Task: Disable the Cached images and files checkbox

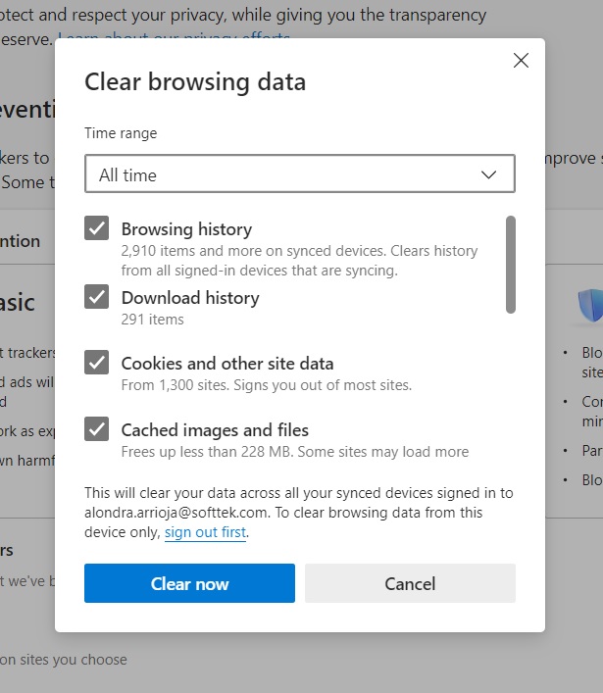Action: (x=96, y=429)
